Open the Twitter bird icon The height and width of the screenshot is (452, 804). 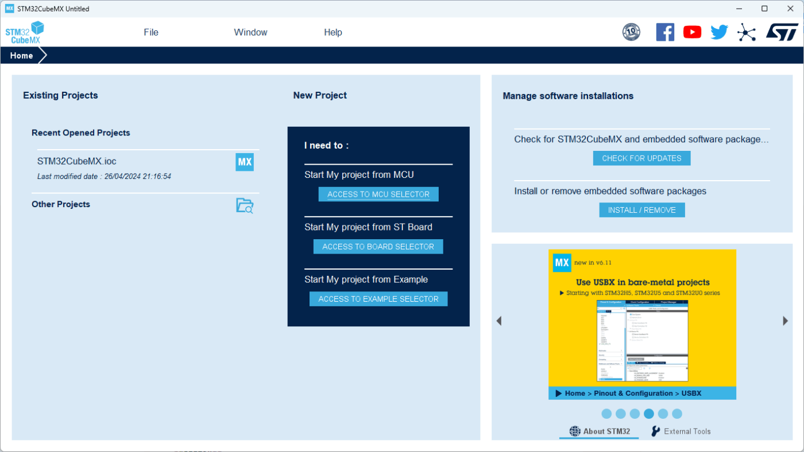[x=719, y=32]
